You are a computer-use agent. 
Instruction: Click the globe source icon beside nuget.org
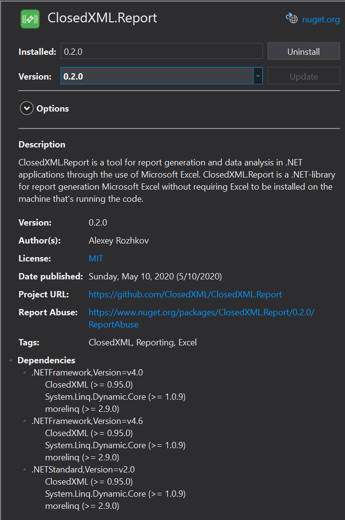click(292, 18)
